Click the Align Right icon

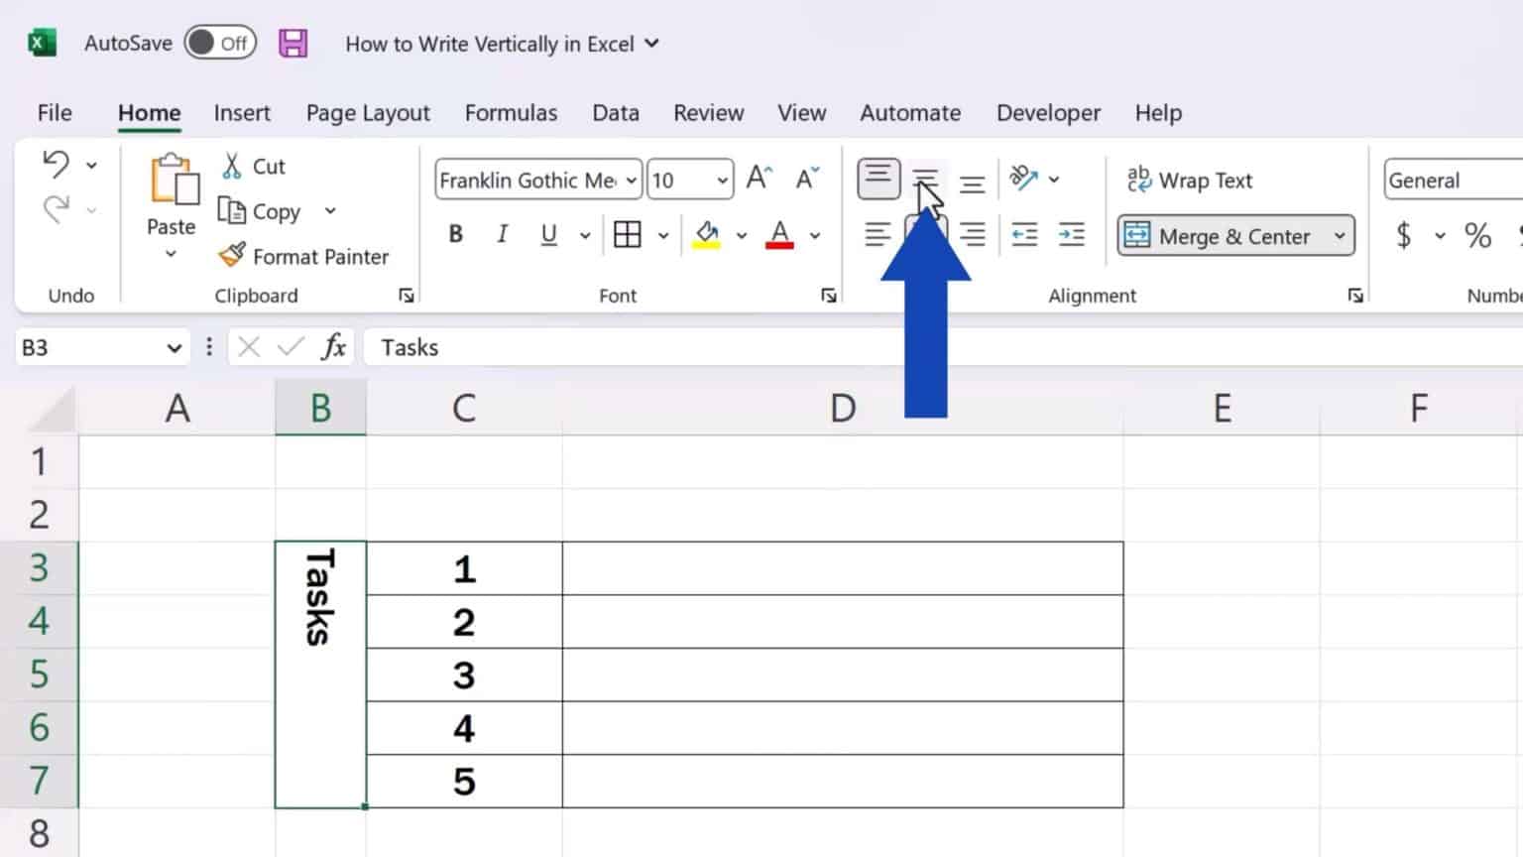[973, 235]
